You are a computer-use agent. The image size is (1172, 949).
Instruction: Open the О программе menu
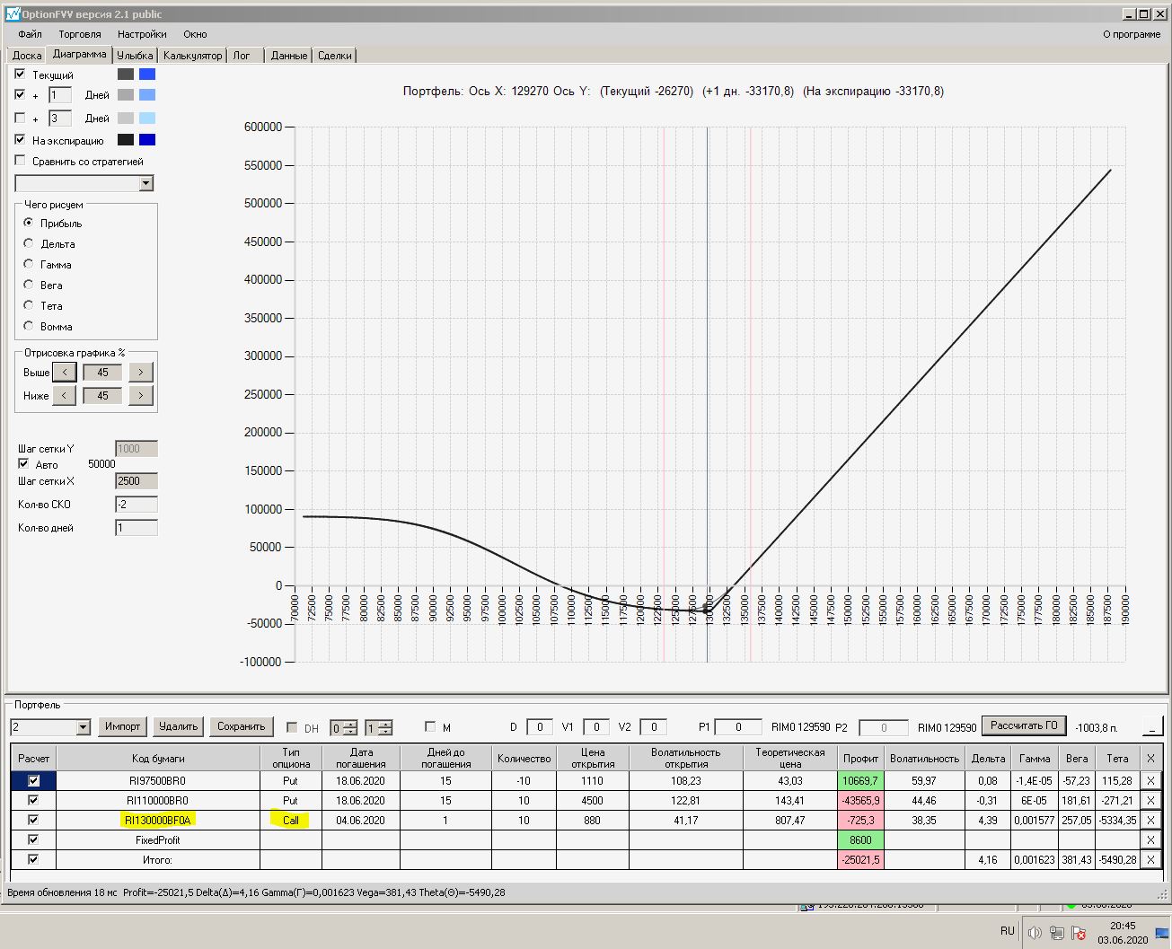[1132, 34]
